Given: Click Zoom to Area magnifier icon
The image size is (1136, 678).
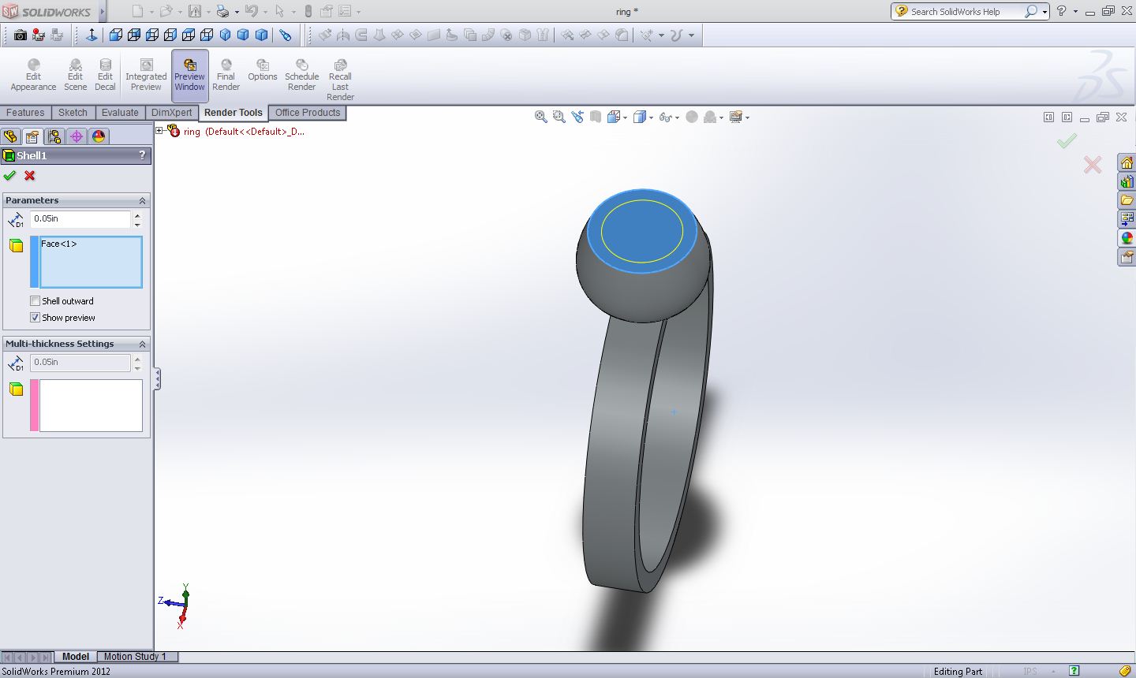Looking at the screenshot, I should click(x=559, y=117).
